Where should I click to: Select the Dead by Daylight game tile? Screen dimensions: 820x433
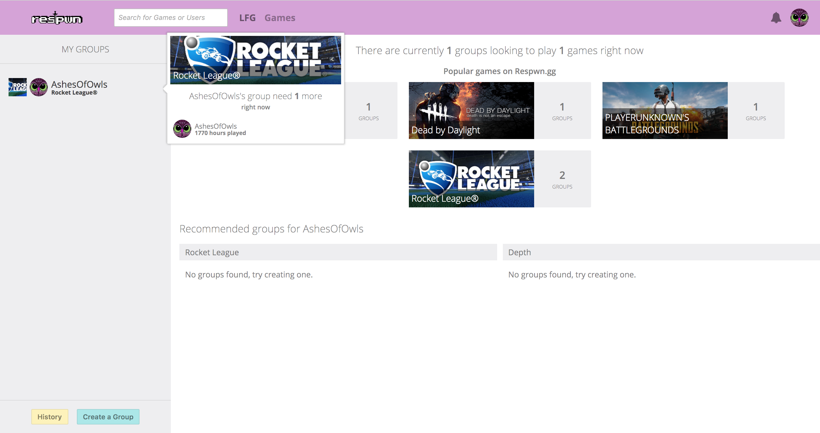pyautogui.click(x=471, y=111)
